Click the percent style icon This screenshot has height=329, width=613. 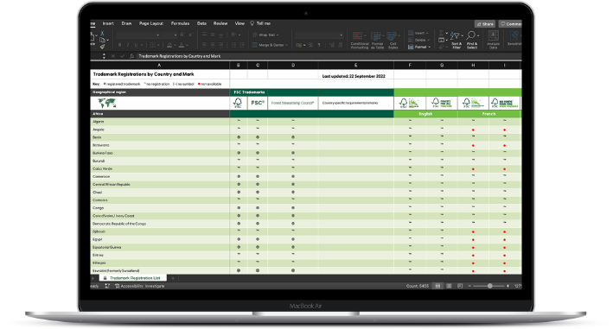click(x=310, y=45)
